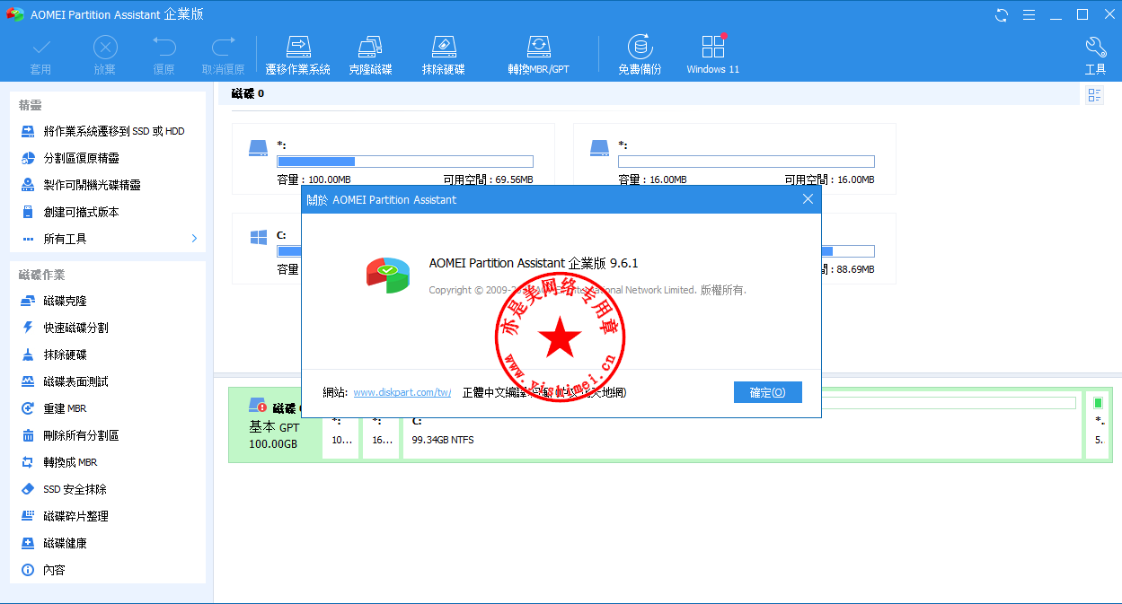
Task: Select the 100.00MB partition card
Action: click(393, 159)
